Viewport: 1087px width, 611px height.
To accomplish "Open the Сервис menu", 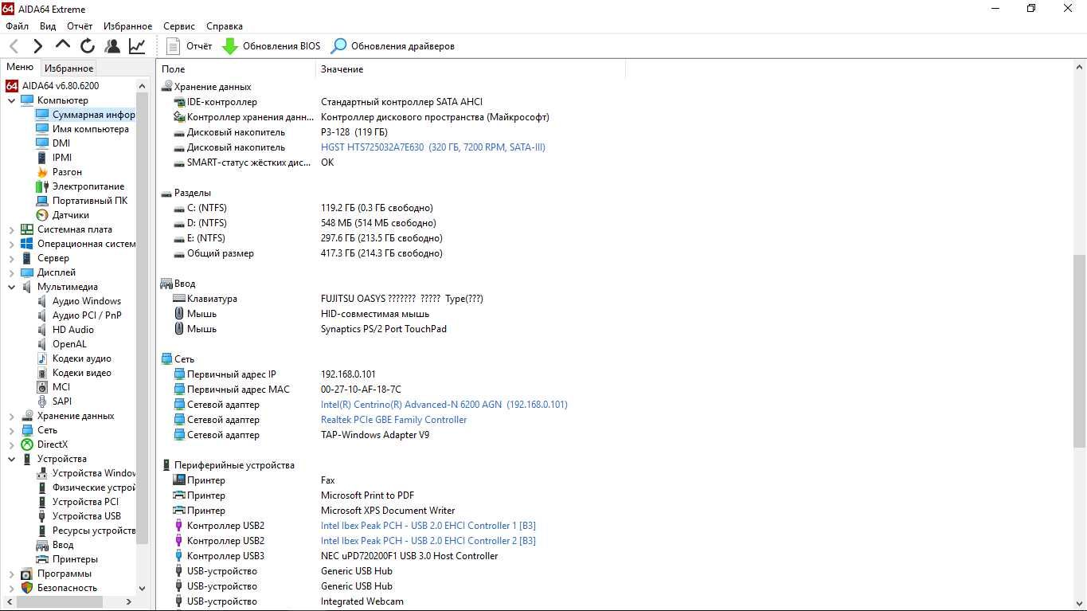I will 179,26.
